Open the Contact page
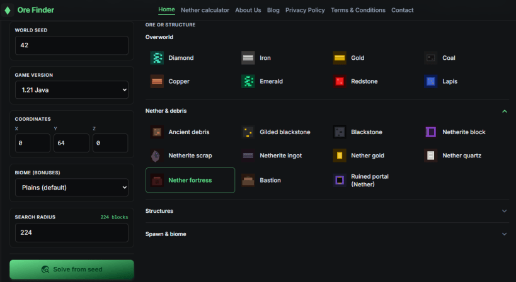The width and height of the screenshot is (516, 282). point(402,10)
